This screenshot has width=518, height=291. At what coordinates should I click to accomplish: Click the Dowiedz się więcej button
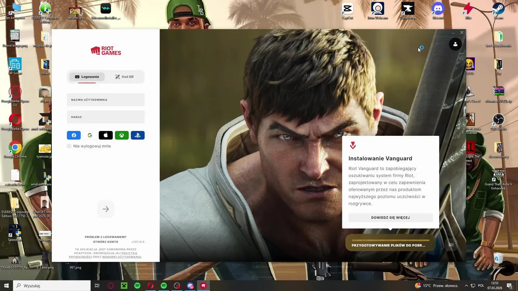pyautogui.click(x=391, y=217)
